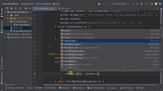Open completion popup options kebab

161,70
